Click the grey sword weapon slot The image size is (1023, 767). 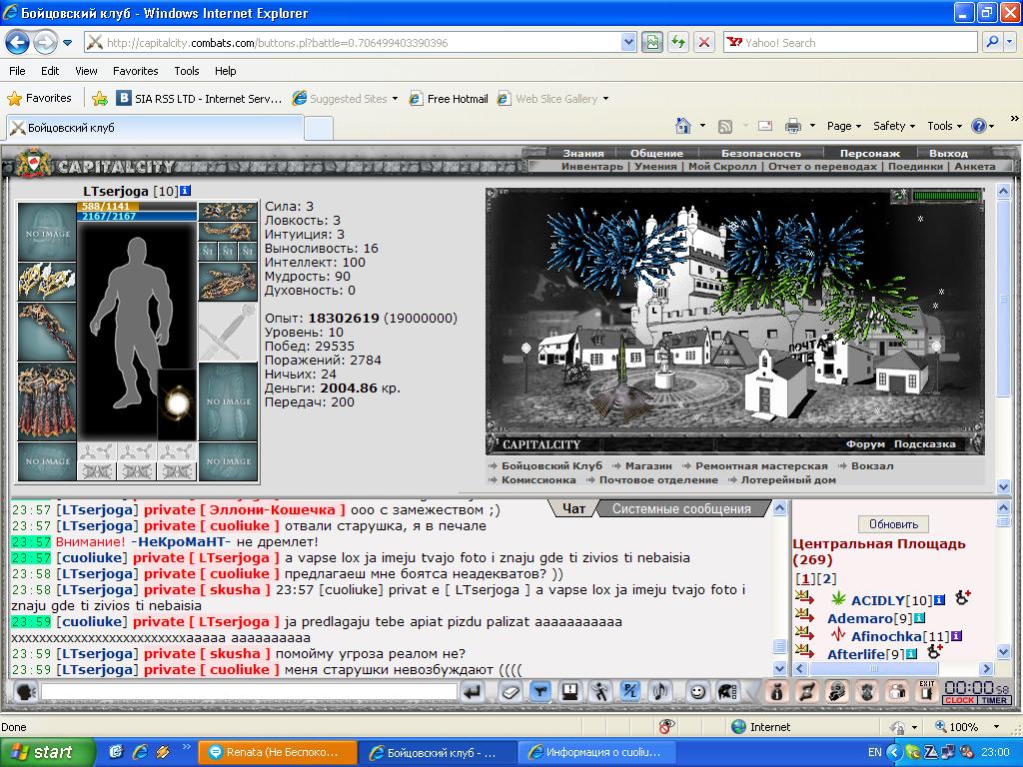[228, 332]
